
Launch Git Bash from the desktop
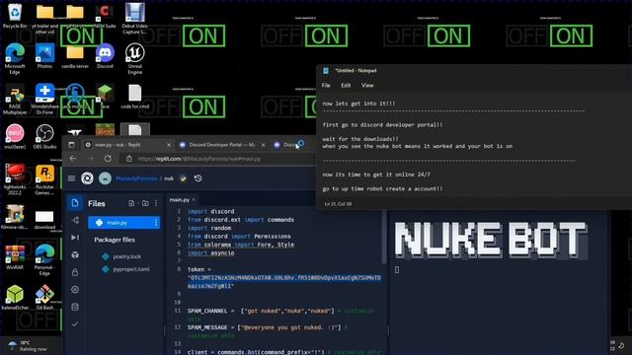tap(44, 298)
